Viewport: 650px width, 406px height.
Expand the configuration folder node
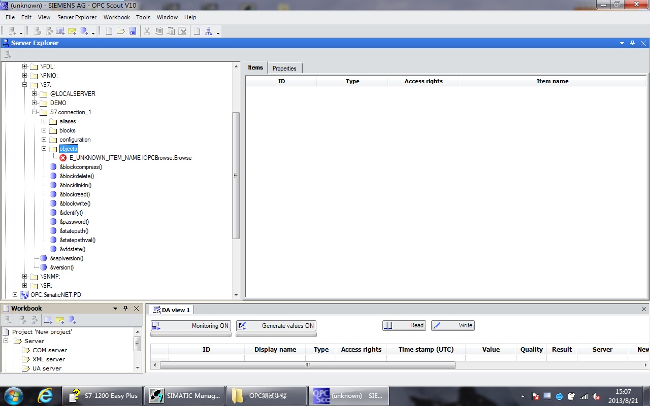(44, 140)
